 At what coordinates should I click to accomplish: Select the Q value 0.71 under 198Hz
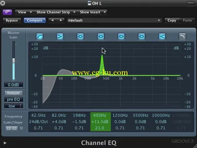[x=79, y=128]
